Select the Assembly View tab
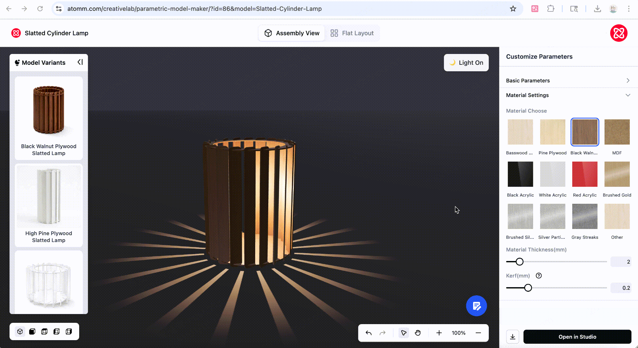 [292, 33]
